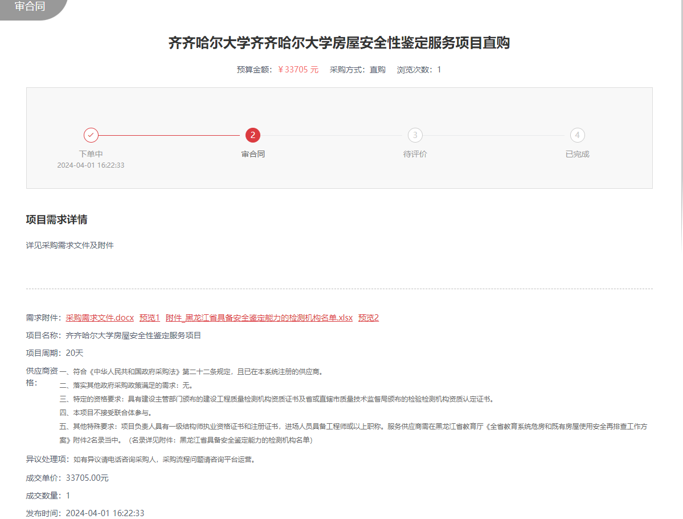The height and width of the screenshot is (519, 683).
Task: Select the 待评价 step label
Action: click(415, 154)
